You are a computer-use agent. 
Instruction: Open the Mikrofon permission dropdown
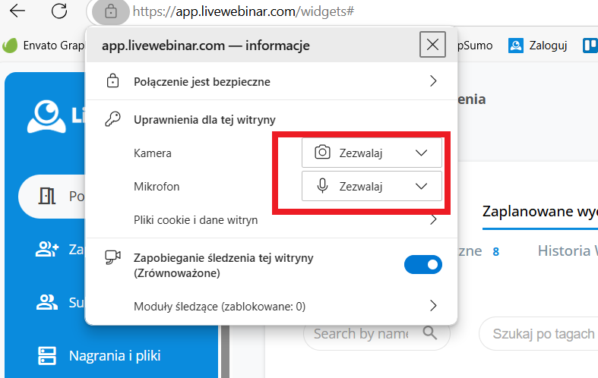click(x=372, y=186)
